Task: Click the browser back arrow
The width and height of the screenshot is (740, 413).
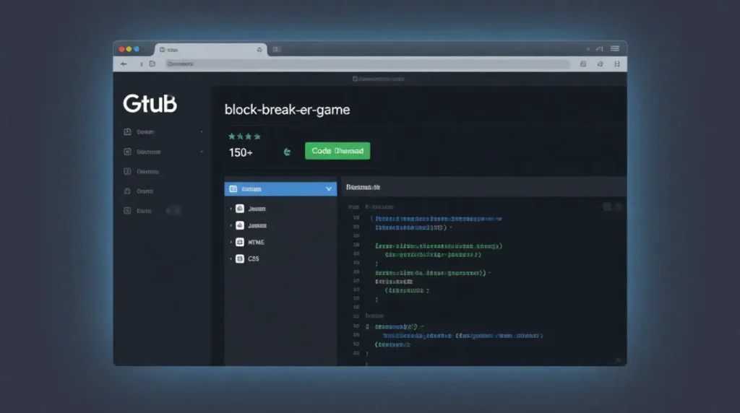Action: 124,64
